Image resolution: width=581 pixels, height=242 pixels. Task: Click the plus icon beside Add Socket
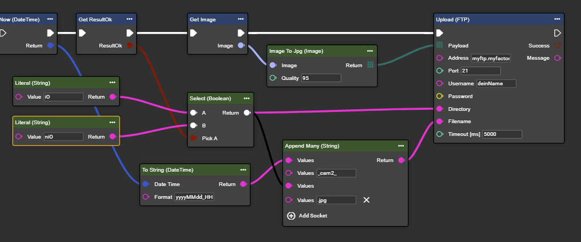click(x=291, y=216)
